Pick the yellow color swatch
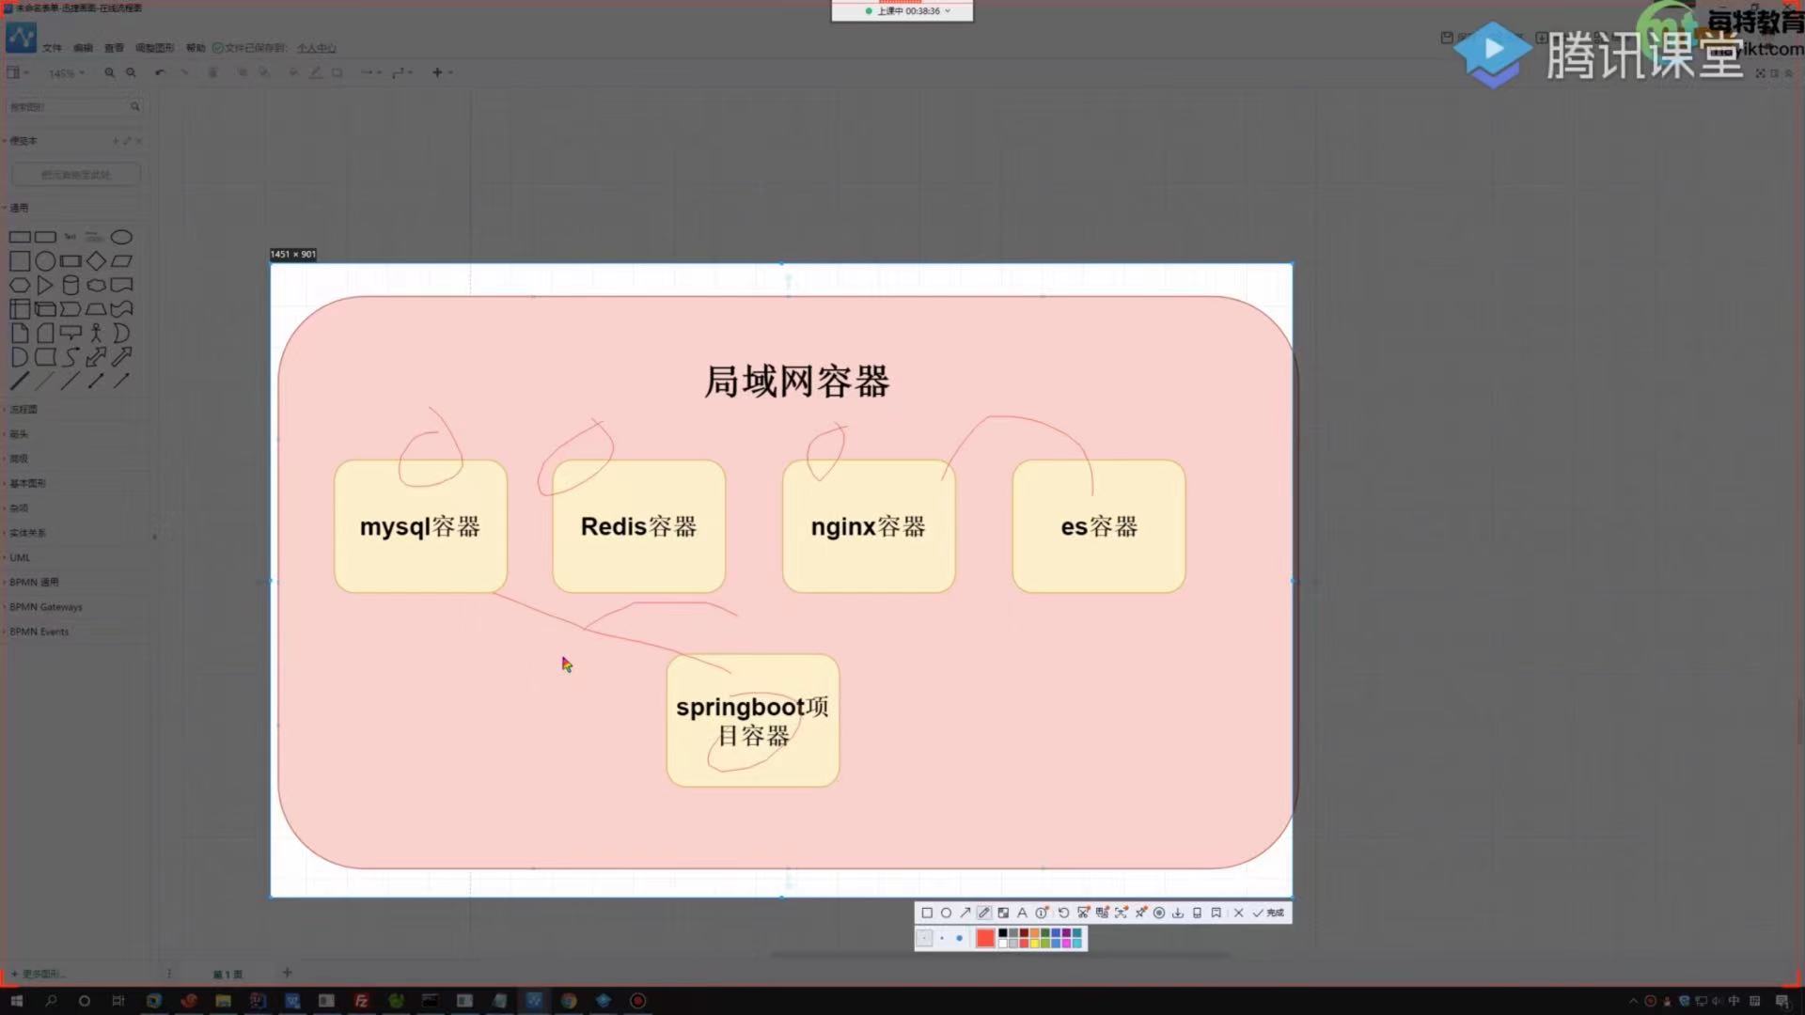 (1034, 944)
